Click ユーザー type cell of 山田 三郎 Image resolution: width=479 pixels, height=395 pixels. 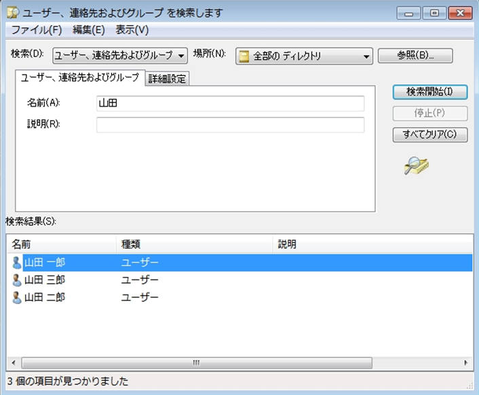pyautogui.click(x=140, y=280)
